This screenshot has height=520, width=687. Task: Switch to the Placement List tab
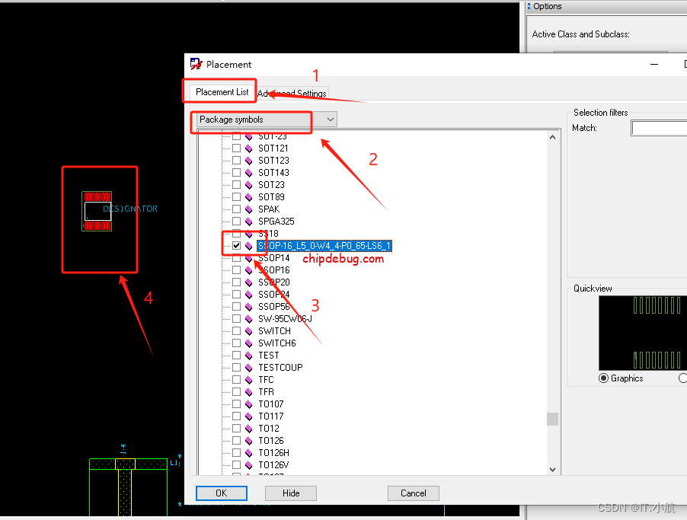pyautogui.click(x=222, y=92)
